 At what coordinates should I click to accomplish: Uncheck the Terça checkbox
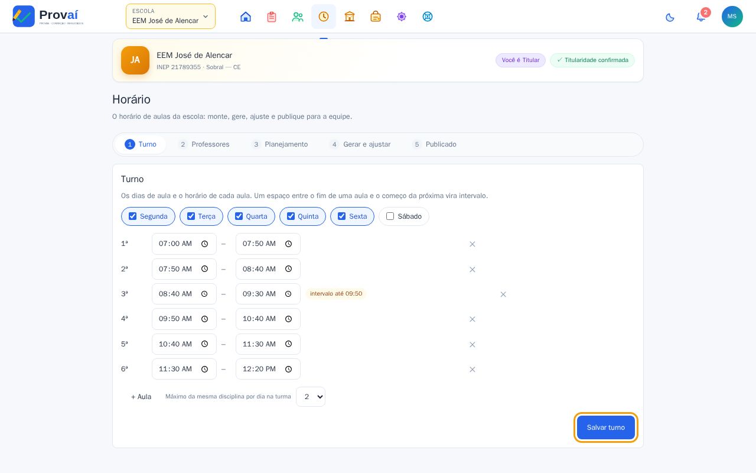(191, 216)
